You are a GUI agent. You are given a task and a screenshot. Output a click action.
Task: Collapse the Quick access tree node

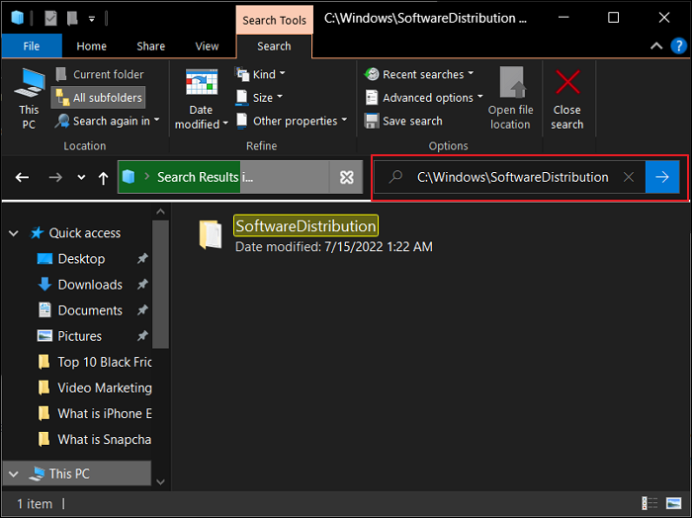tap(14, 233)
